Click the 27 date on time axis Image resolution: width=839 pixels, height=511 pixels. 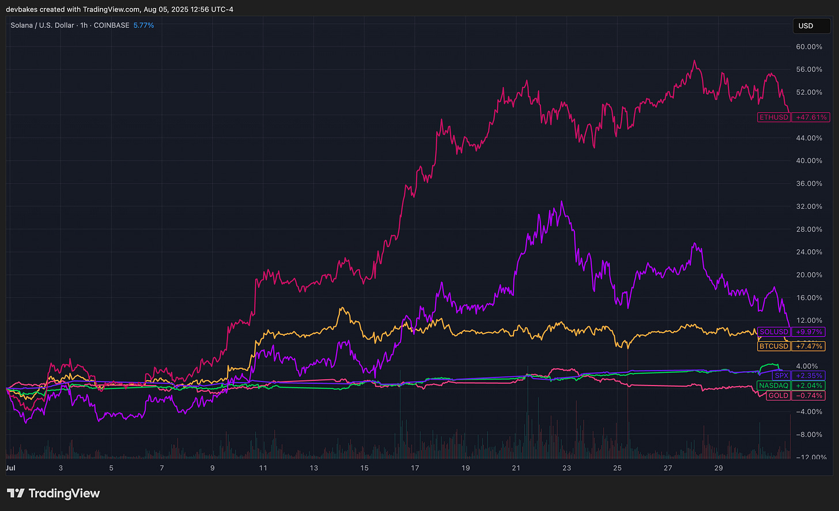coord(668,468)
